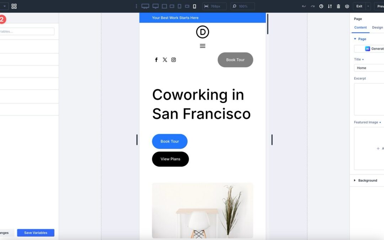
Task: Switch to the Design tab
Action: click(x=377, y=27)
